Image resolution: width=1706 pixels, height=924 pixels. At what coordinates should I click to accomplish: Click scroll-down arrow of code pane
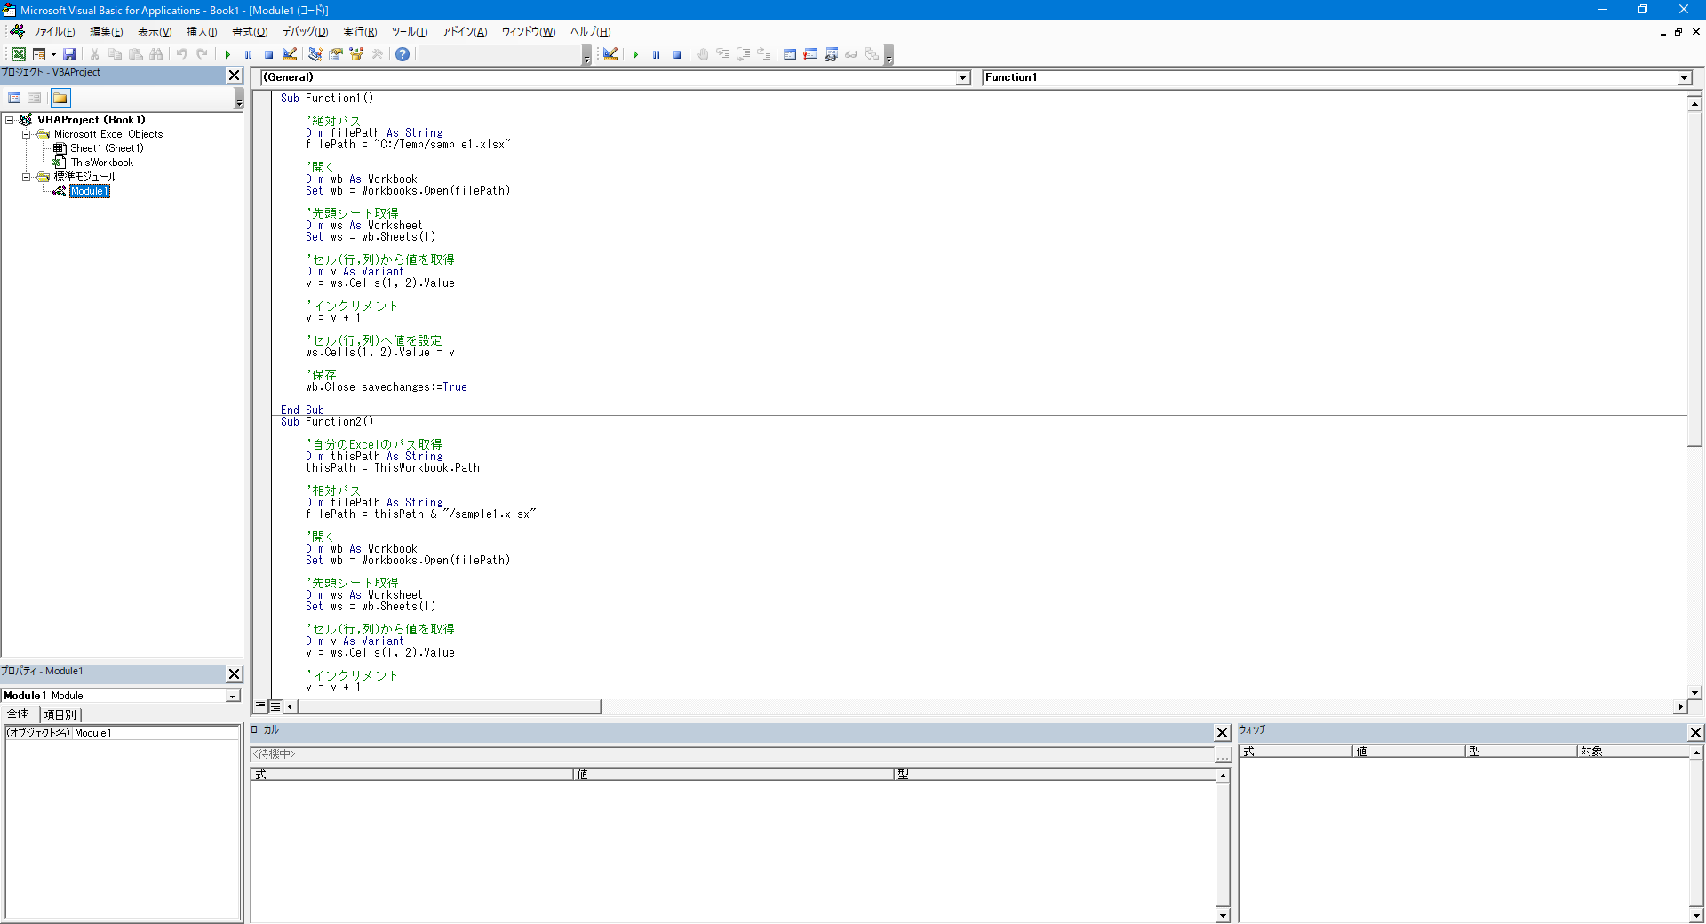click(1694, 692)
